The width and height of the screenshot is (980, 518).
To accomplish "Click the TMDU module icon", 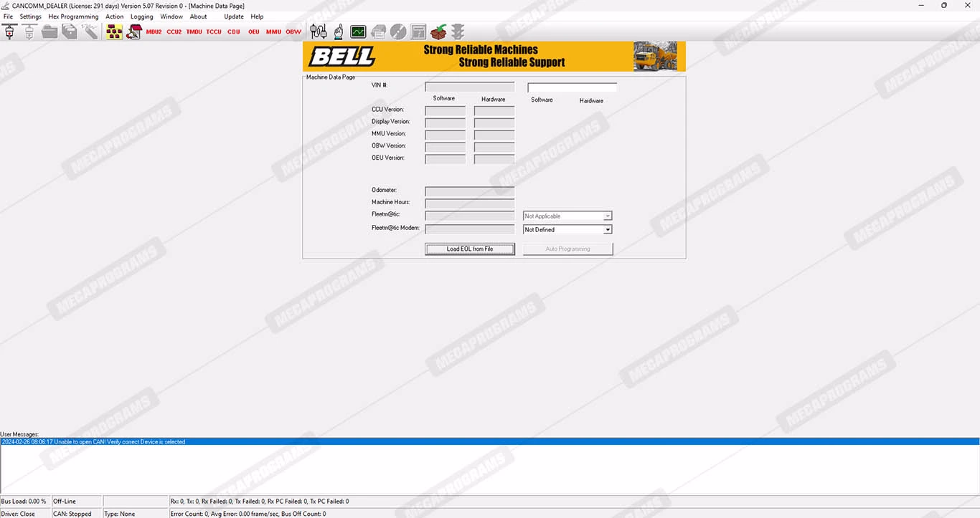I will 194,32.
